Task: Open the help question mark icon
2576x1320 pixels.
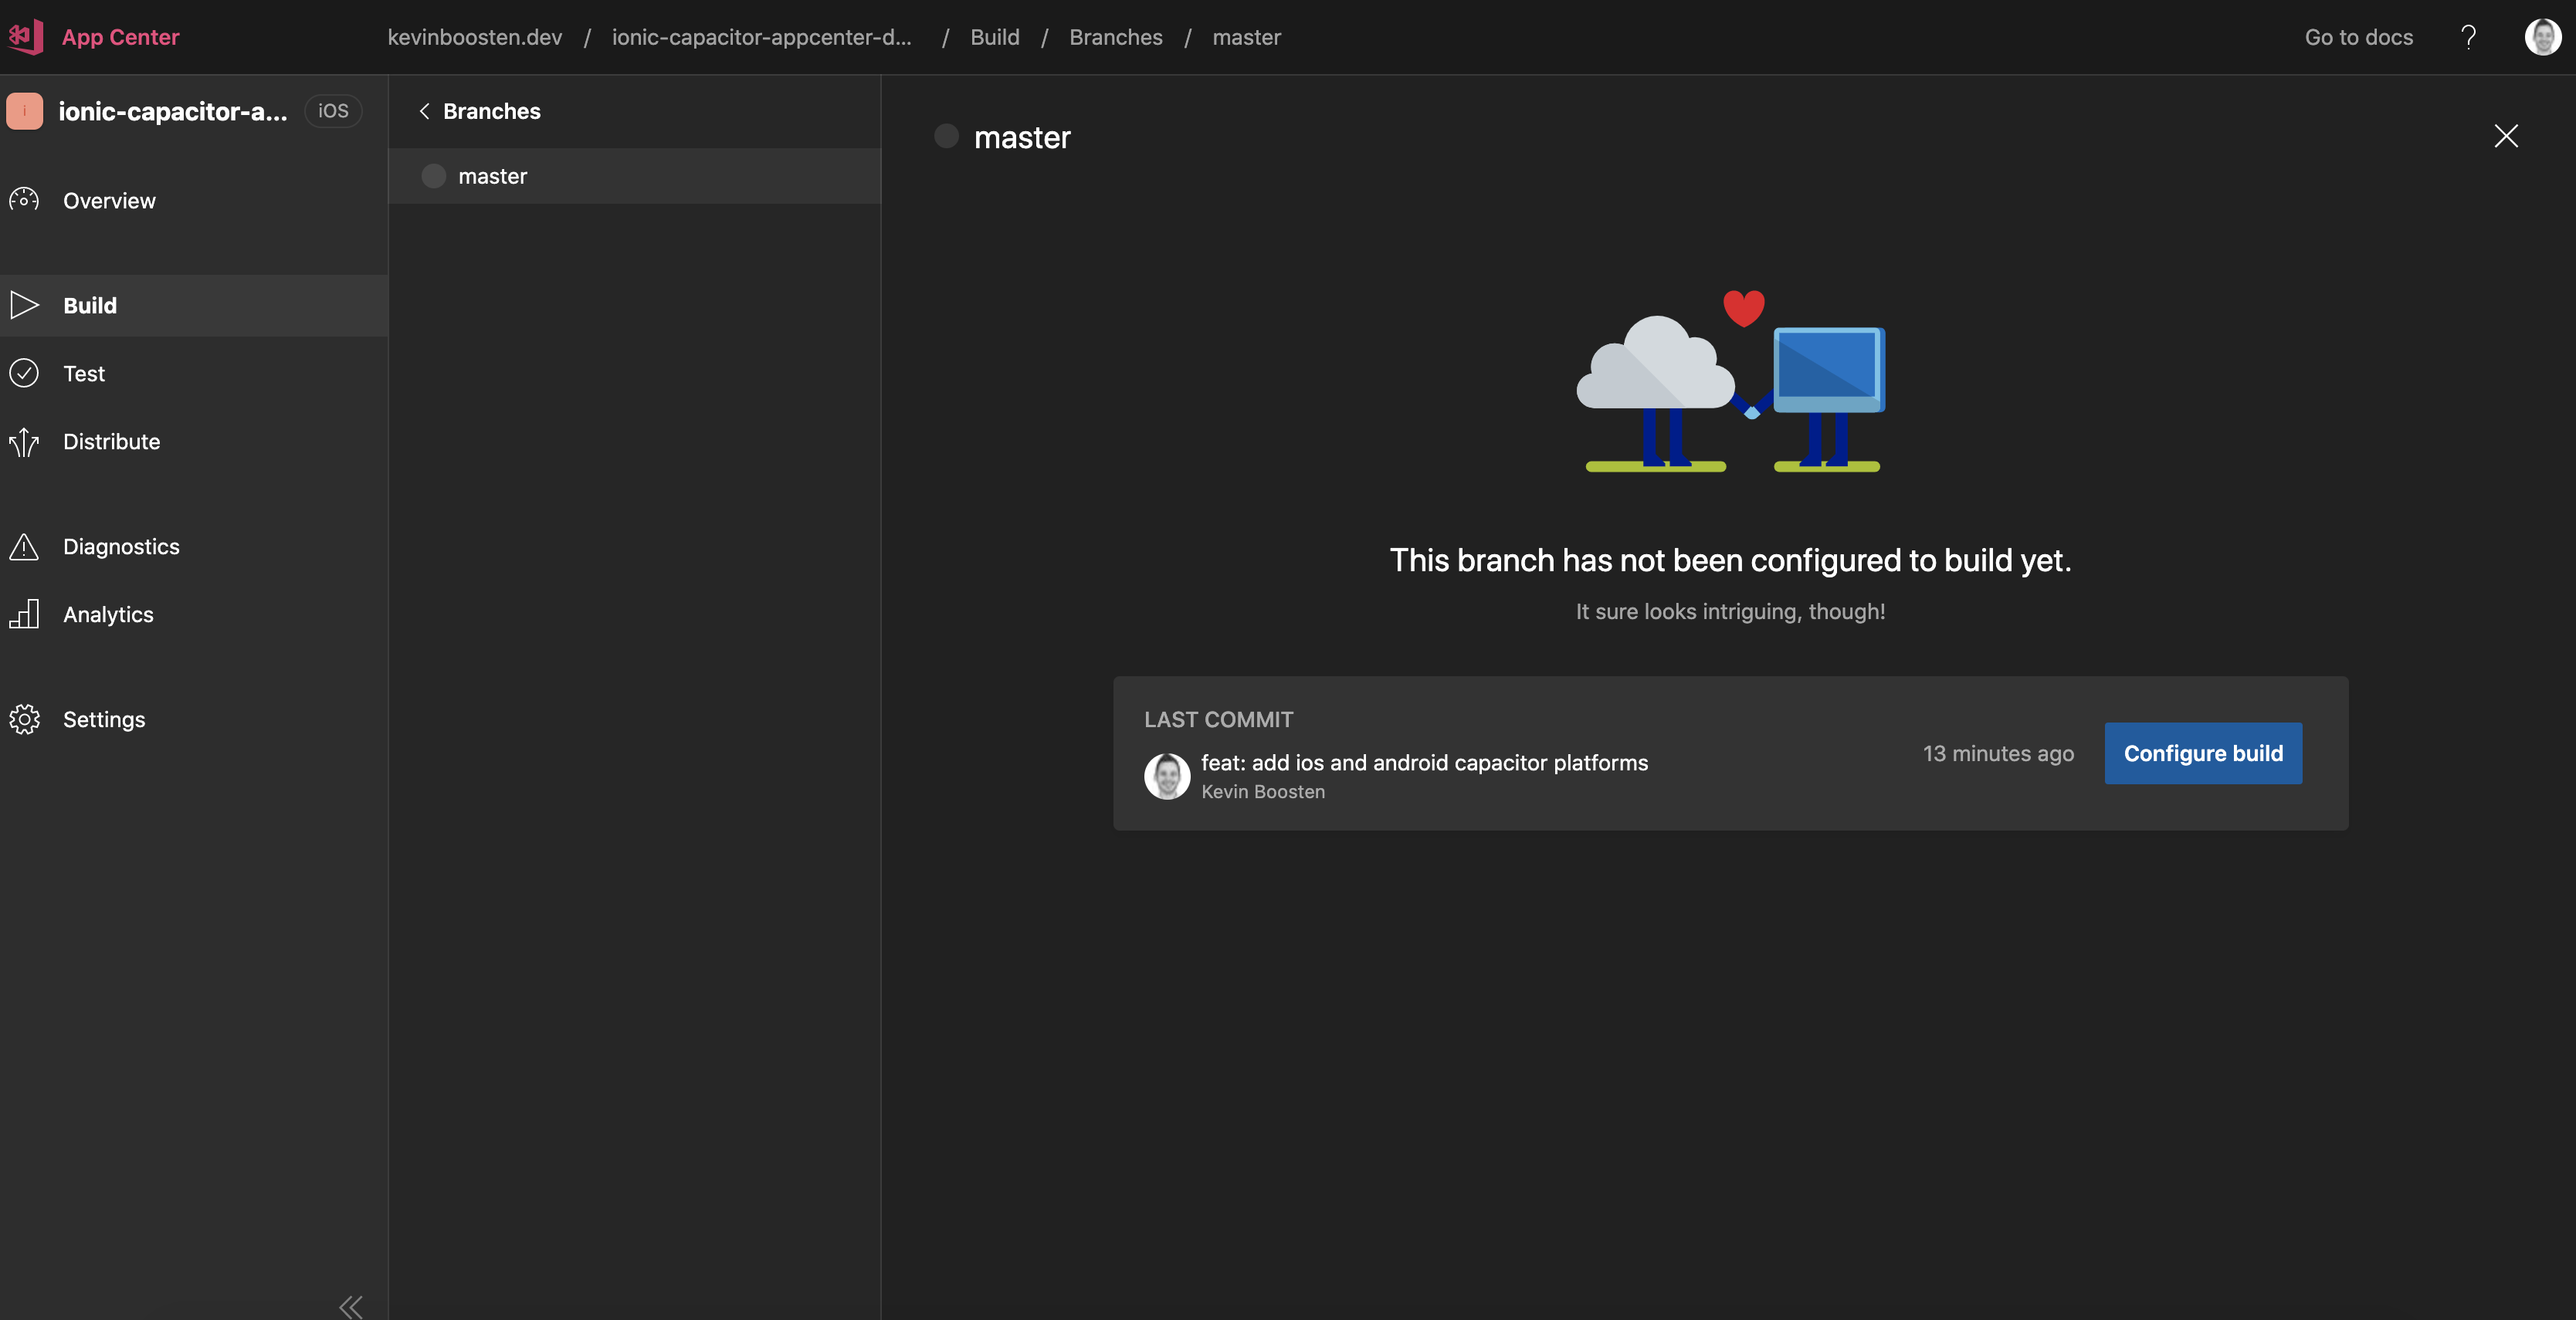Action: [x=2469, y=37]
